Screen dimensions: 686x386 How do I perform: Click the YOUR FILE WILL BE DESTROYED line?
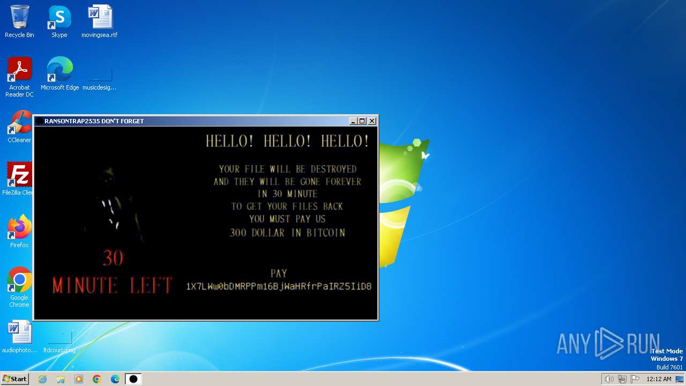pyautogui.click(x=287, y=169)
